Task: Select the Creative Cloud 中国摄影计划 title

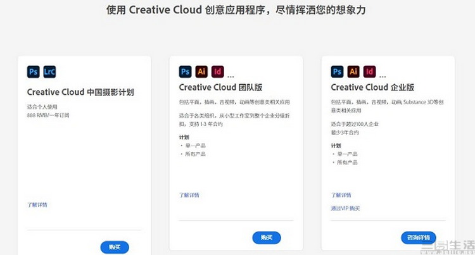Action: tap(80, 92)
